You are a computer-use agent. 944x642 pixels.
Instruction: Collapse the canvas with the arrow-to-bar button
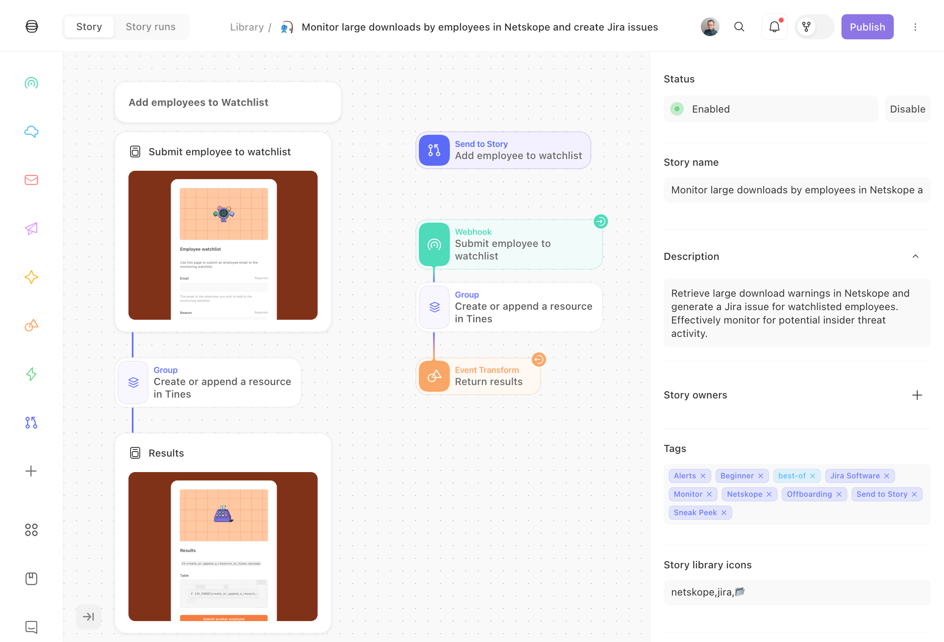click(x=89, y=616)
